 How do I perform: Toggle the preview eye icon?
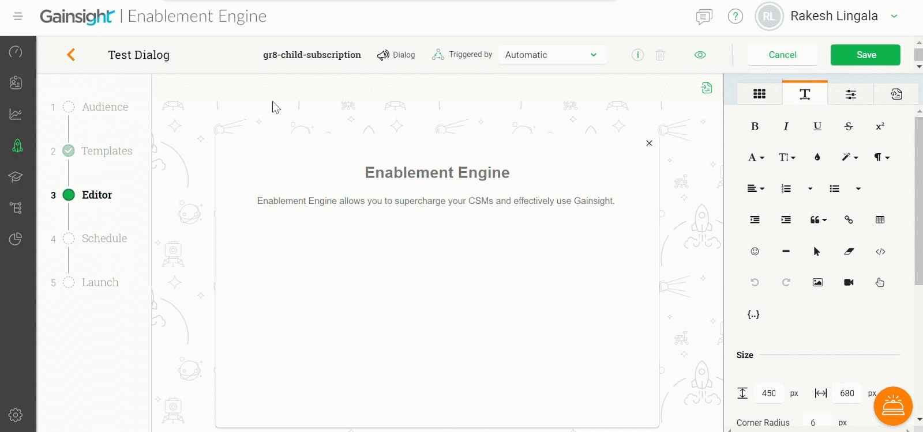(700, 55)
